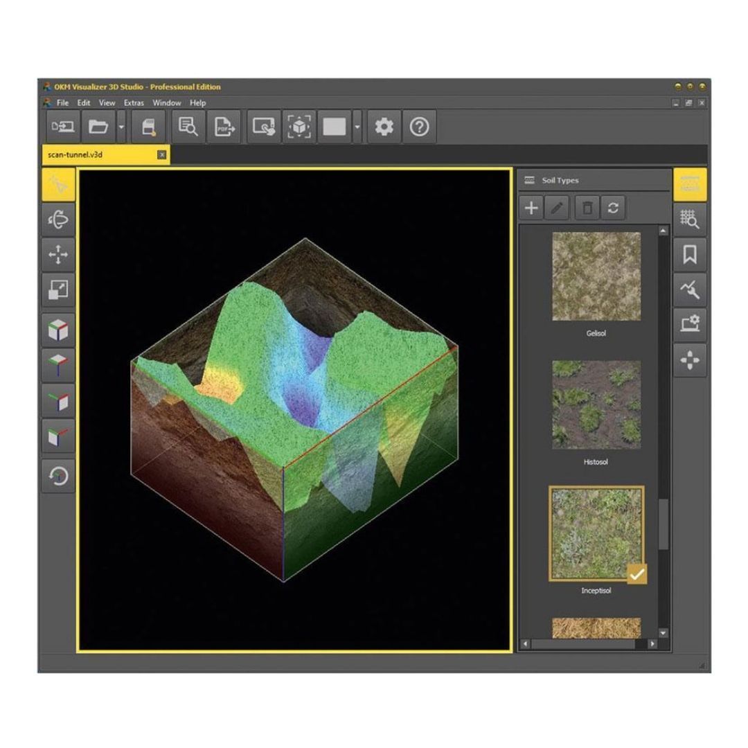Open the View menu
Screen dimensions: 748x748
tap(107, 103)
